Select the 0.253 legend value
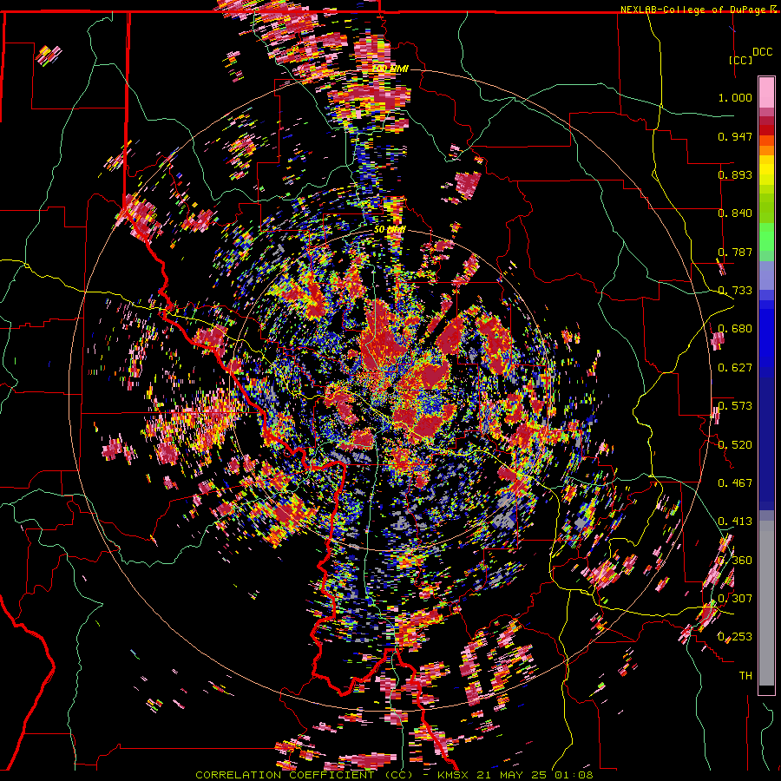This screenshot has height=781, width=781. click(735, 637)
